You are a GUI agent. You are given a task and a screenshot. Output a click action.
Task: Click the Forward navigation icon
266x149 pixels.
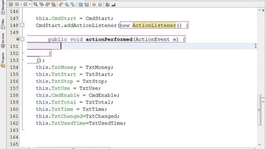click(25, 5)
